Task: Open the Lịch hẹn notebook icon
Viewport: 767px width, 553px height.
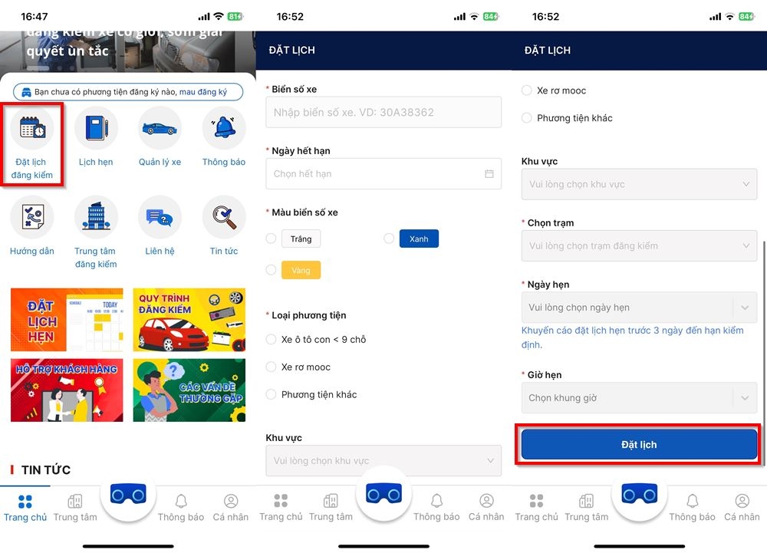Action: pyautogui.click(x=96, y=128)
